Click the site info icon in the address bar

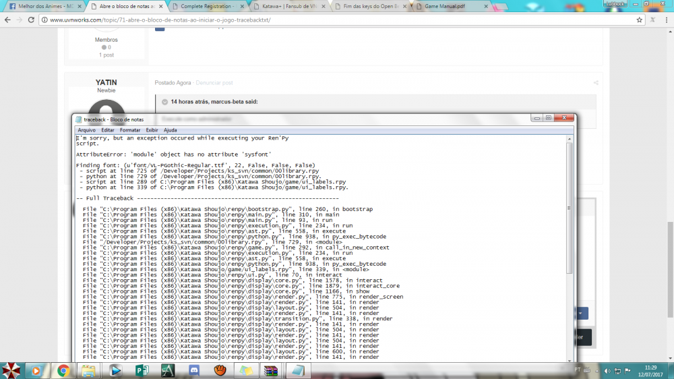(x=44, y=20)
